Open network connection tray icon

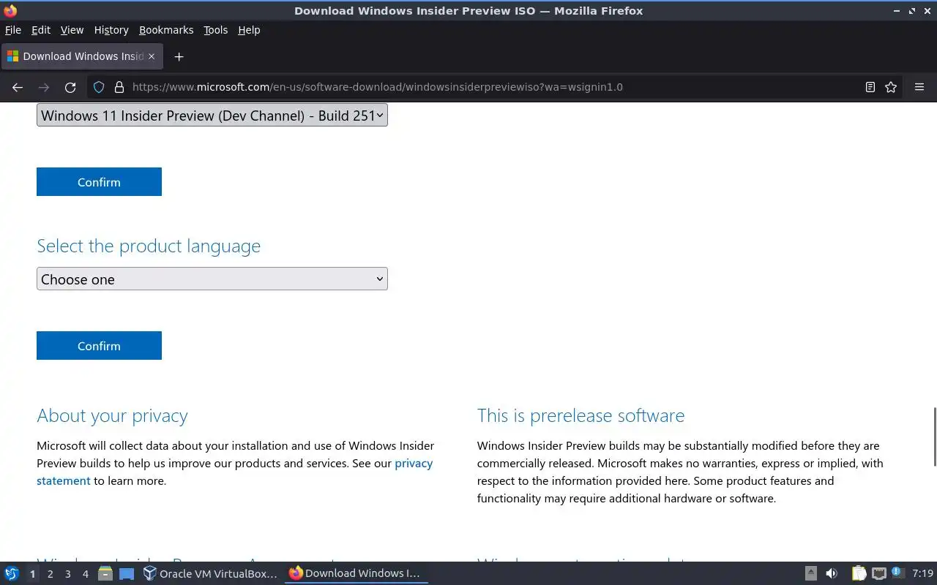[879, 574]
